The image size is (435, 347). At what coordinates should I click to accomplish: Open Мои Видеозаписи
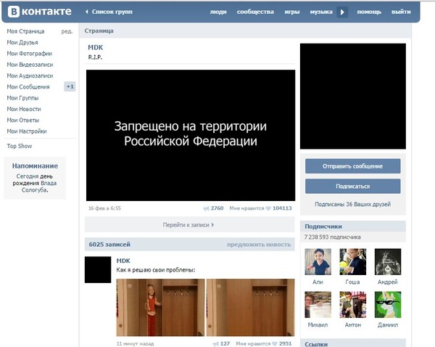(30, 65)
